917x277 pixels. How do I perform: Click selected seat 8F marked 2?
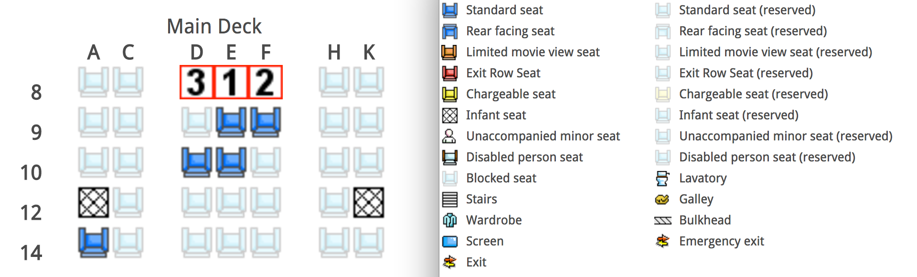pyautogui.click(x=266, y=82)
